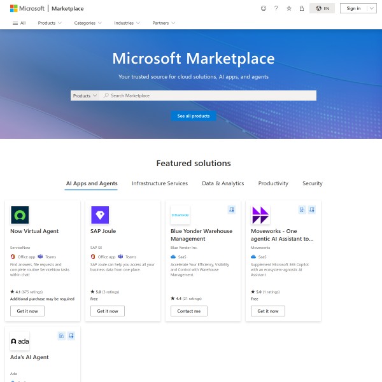Open the All hamburger menu
Image resolution: width=382 pixels, height=382 pixels.
pyautogui.click(x=19, y=23)
